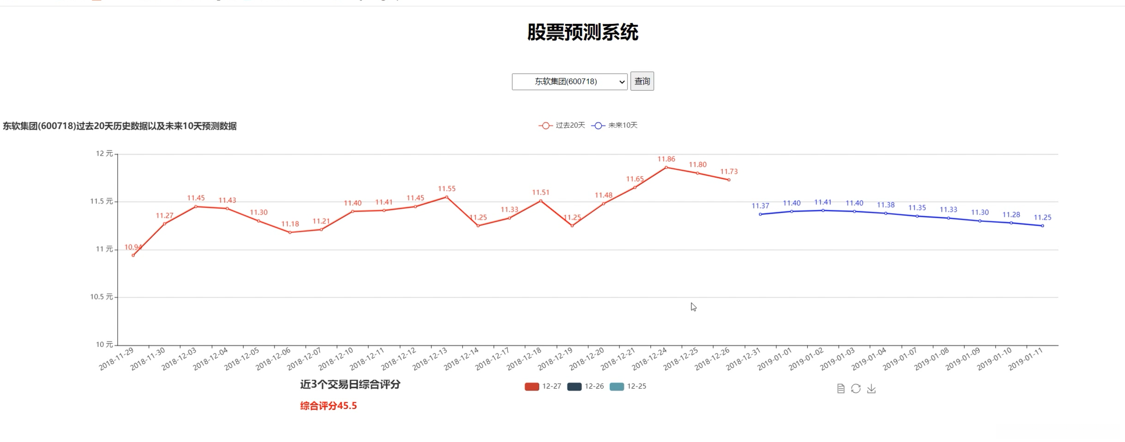Click the blue 11.33 point on 2019-01-08
This screenshot has width=1125, height=442.
[x=949, y=218]
